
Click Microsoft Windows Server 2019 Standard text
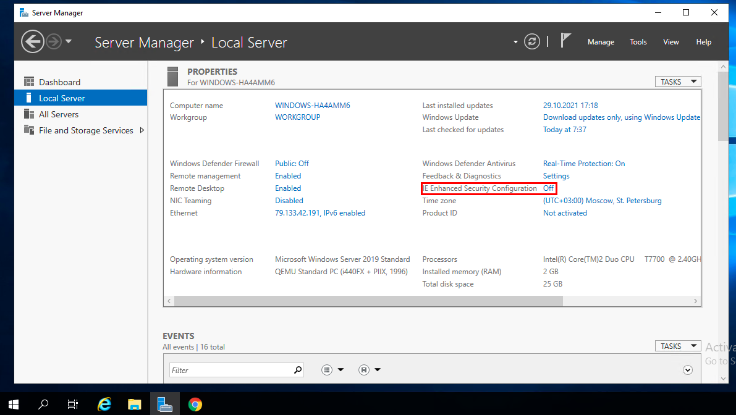[342, 259]
